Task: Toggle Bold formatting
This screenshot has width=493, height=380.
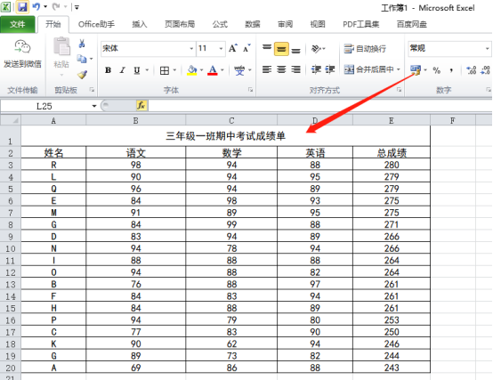Action: tap(108, 70)
